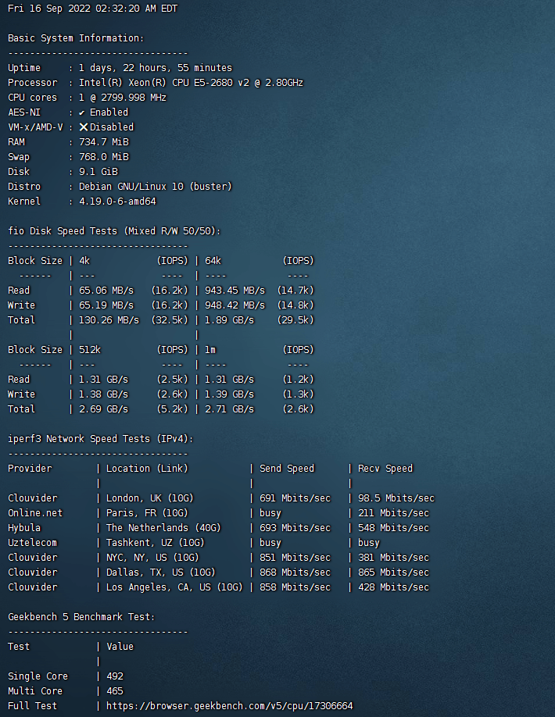Click the IOPS value '(5.2k)'
The height and width of the screenshot is (717, 555).
pos(173,409)
